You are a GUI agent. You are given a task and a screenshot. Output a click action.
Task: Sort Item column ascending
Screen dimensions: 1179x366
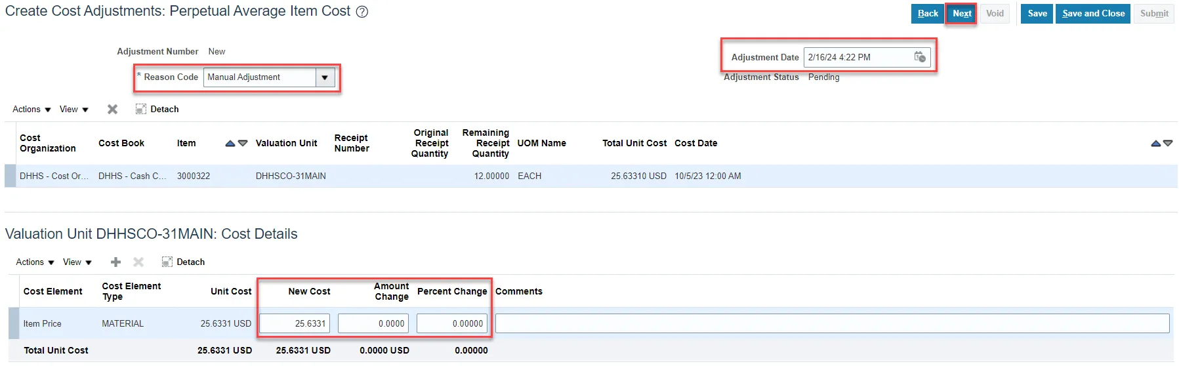[230, 143]
